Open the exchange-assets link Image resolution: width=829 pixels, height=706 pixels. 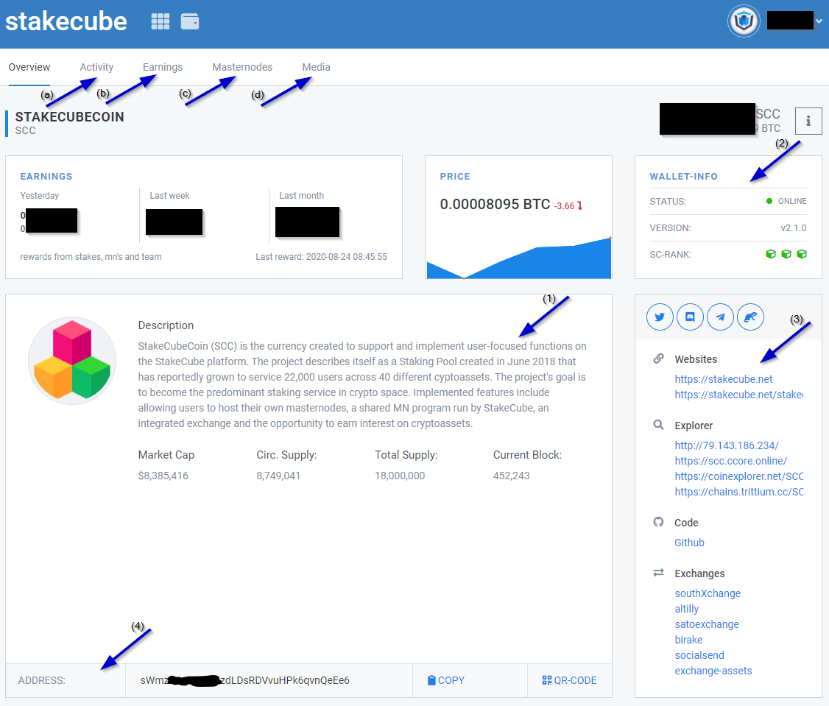pyautogui.click(x=713, y=671)
